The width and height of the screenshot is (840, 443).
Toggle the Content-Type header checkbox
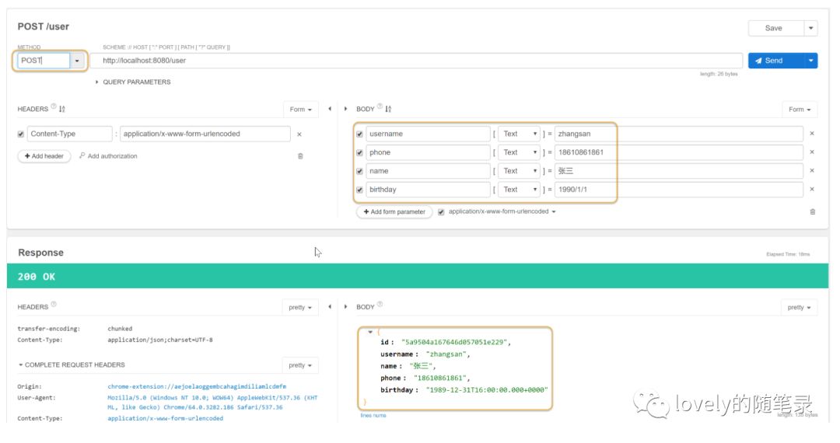21,134
